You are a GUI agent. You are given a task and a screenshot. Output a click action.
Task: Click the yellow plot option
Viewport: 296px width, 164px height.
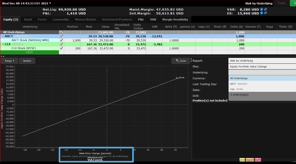point(242,160)
